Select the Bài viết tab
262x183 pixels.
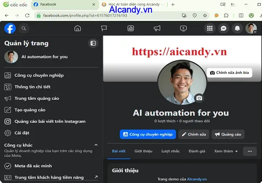119,151
